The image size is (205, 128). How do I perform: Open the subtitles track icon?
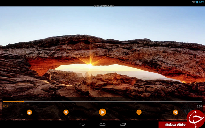point(66,112)
